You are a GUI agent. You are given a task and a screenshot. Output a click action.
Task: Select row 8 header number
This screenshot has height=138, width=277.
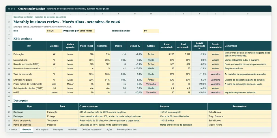tap(9, 55)
